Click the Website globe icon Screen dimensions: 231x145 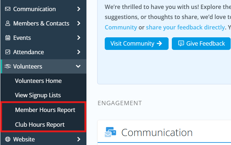[x=8, y=139]
